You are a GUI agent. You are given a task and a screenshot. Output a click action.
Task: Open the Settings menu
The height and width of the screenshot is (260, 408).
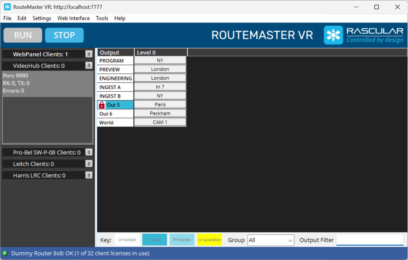point(42,18)
